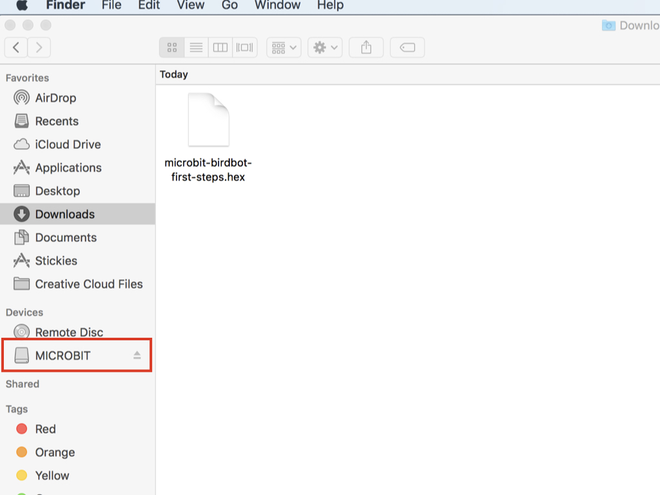Click the Favorites section header
The height and width of the screenshot is (495, 660).
click(x=27, y=78)
